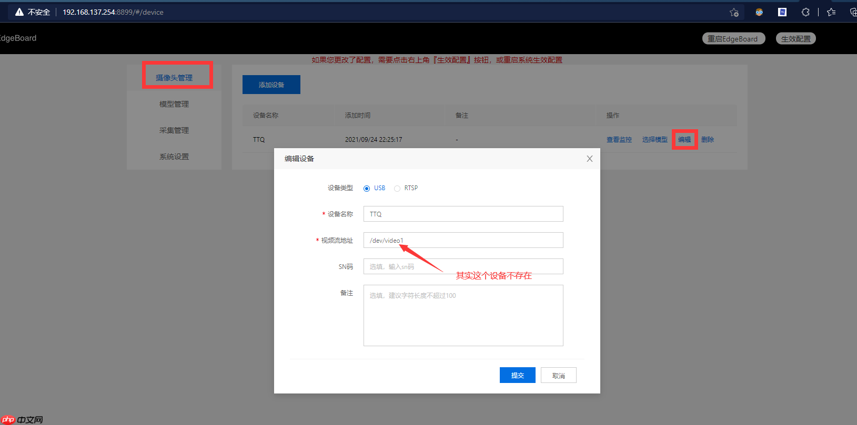Open the browser extensions puzzle icon

[805, 12]
